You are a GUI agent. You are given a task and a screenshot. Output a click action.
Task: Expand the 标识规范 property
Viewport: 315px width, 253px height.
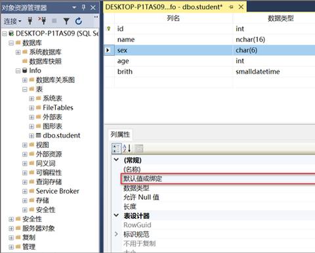[116, 234]
